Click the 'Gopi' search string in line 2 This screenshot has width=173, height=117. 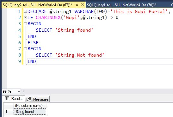pos(71,17)
